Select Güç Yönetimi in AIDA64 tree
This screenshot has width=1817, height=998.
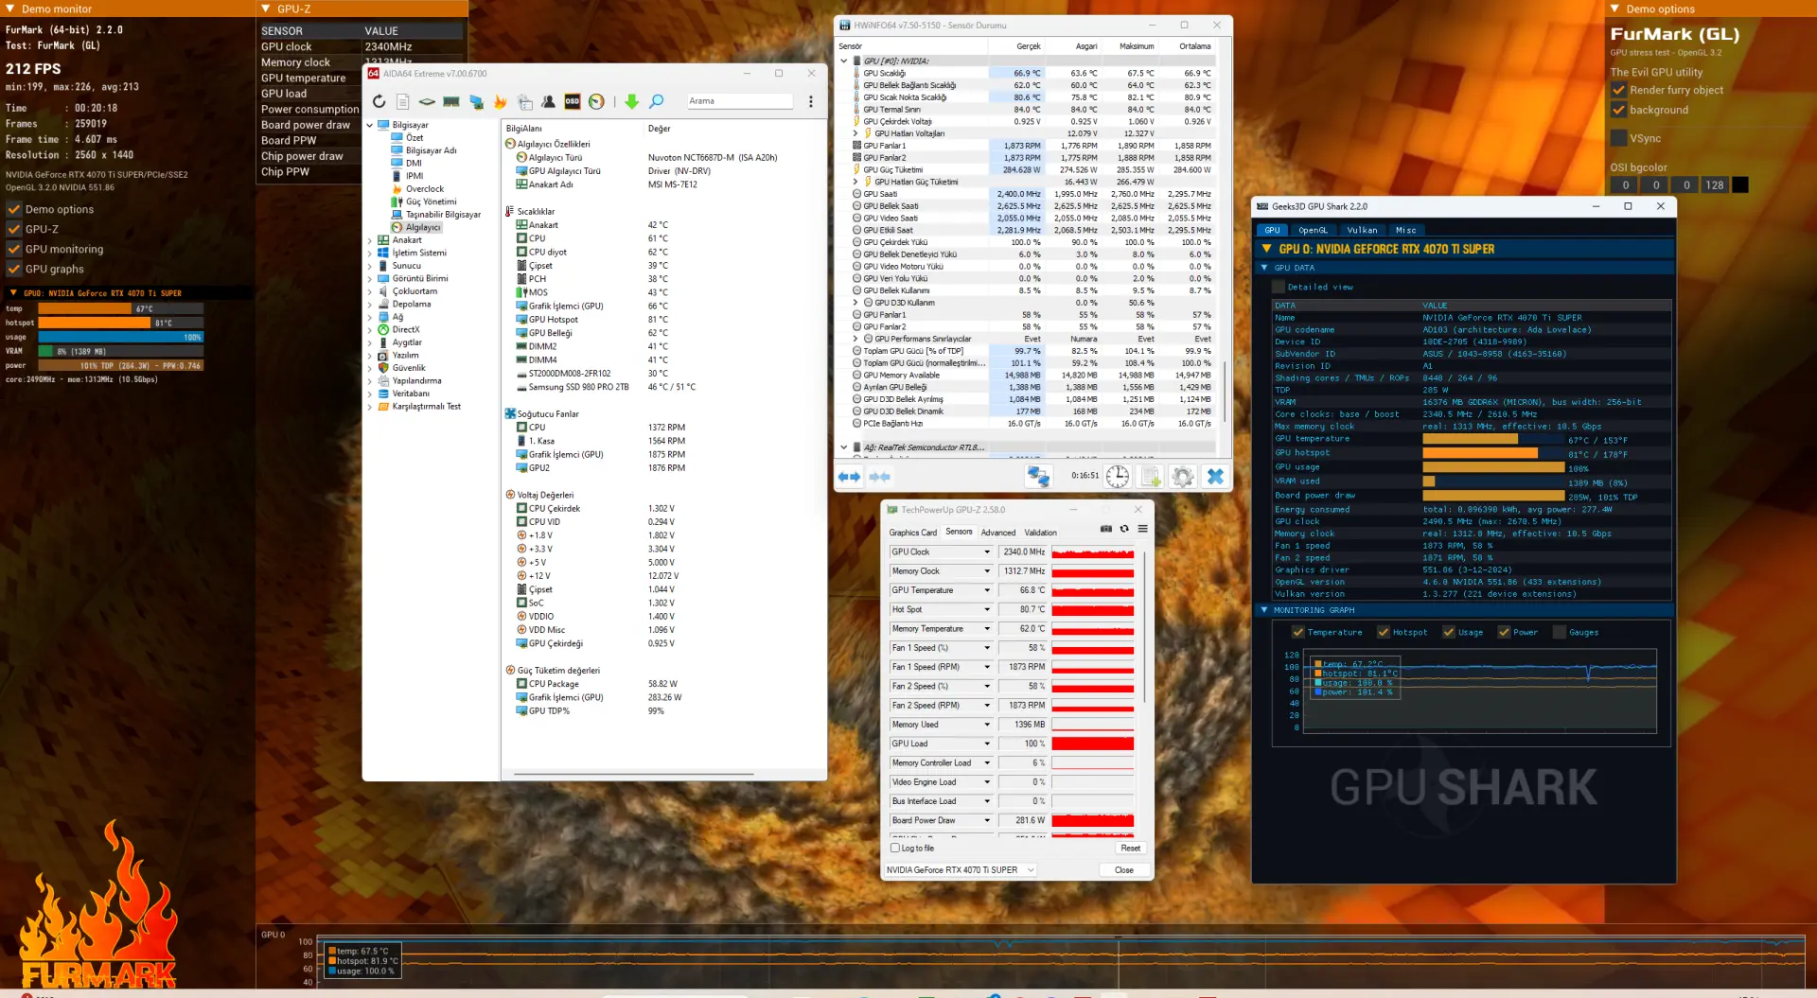tap(432, 201)
